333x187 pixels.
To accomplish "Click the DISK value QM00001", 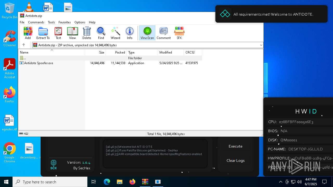I will (289, 140).
